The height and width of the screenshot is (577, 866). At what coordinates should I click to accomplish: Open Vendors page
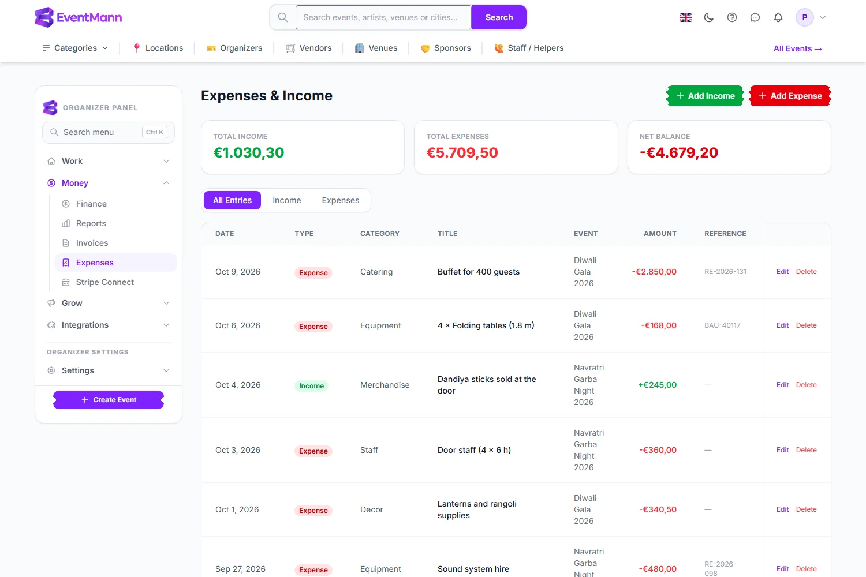pyautogui.click(x=309, y=48)
